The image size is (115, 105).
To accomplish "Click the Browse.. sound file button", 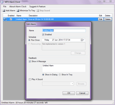I will (82, 84).
